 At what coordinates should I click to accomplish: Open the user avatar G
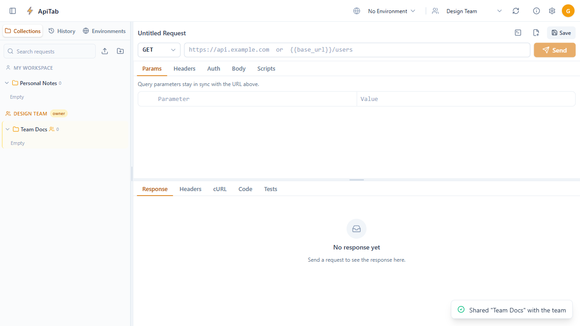[568, 11]
